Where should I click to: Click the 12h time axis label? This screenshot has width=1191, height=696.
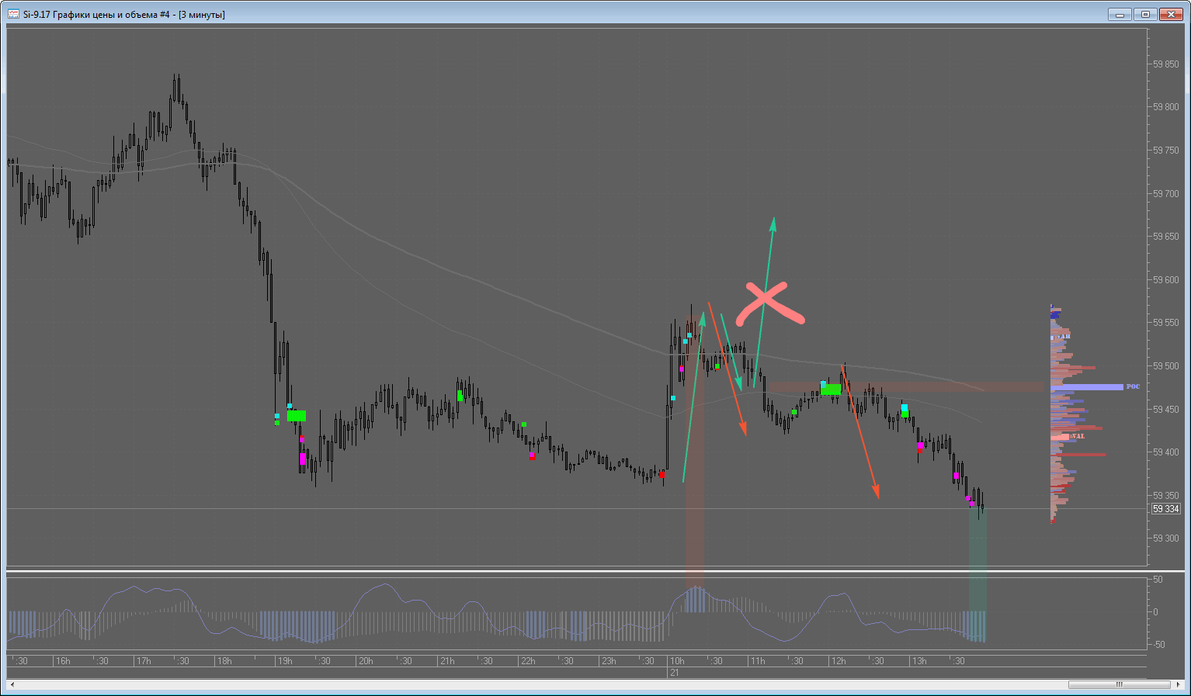[x=839, y=661]
